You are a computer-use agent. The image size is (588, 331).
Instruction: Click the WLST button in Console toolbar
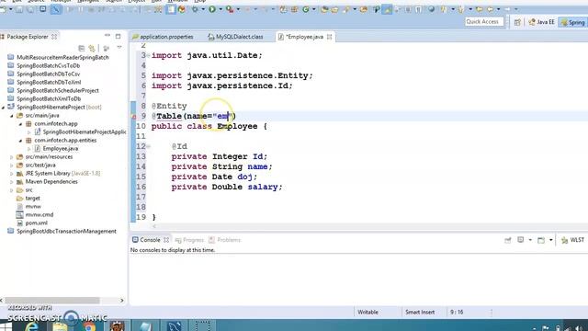coord(572,240)
